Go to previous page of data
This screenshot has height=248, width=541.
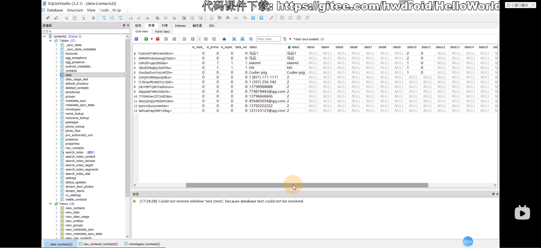point(193,39)
